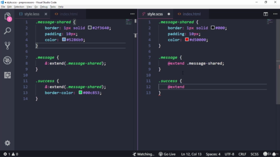Screen dimensions: 280x157
Task: Click the right editor minimap
Action: [269, 21]
